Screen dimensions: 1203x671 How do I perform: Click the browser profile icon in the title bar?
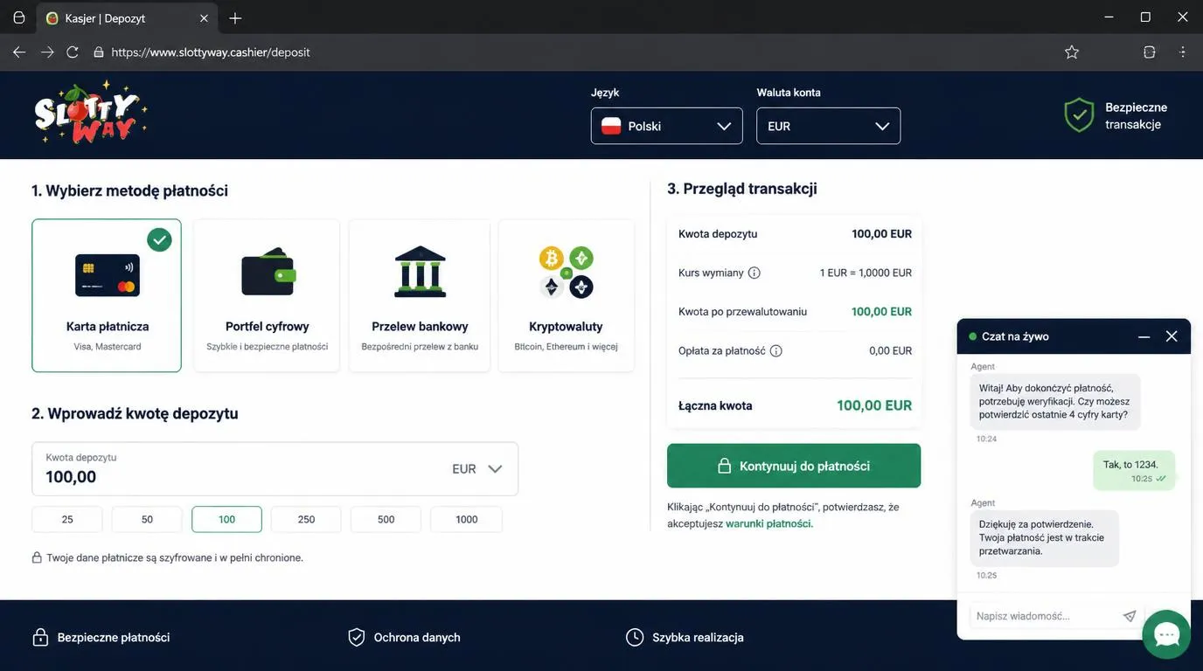coord(19,18)
